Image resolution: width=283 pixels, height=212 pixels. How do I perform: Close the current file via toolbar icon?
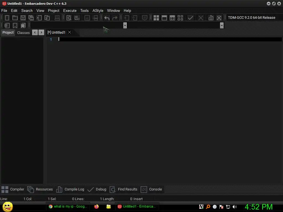click(x=39, y=18)
